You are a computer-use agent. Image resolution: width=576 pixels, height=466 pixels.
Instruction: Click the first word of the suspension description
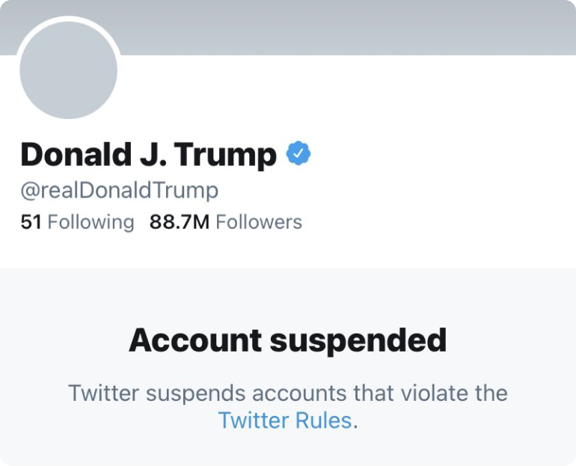coord(97,393)
